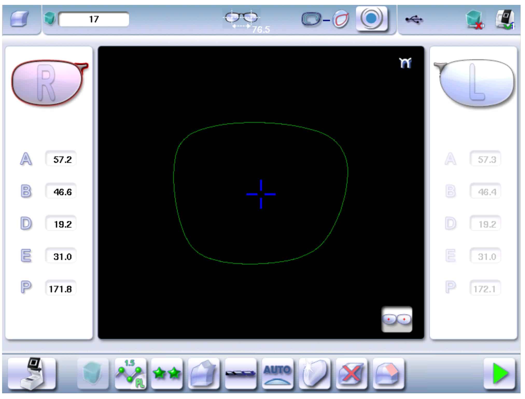This screenshot has height=399, width=525.
Task: Click the both-lenses view button in preview
Action: 396,319
